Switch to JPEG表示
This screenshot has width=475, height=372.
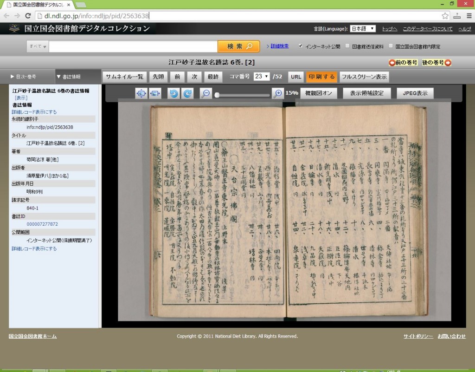(415, 93)
